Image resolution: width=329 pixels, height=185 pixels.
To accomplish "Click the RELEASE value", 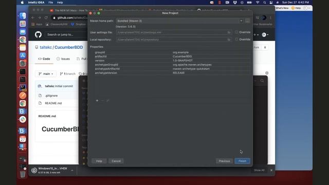I will 178,73.
